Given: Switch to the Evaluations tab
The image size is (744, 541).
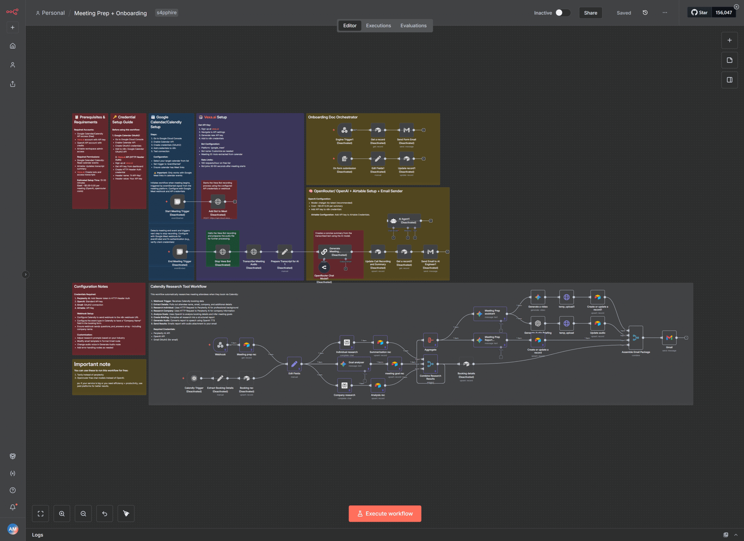Looking at the screenshot, I should click(x=413, y=26).
